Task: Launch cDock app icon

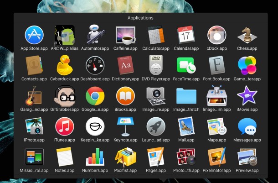Action: (216, 35)
